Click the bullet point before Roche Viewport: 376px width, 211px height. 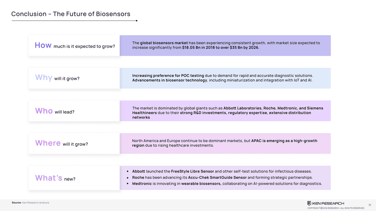coord(128,178)
